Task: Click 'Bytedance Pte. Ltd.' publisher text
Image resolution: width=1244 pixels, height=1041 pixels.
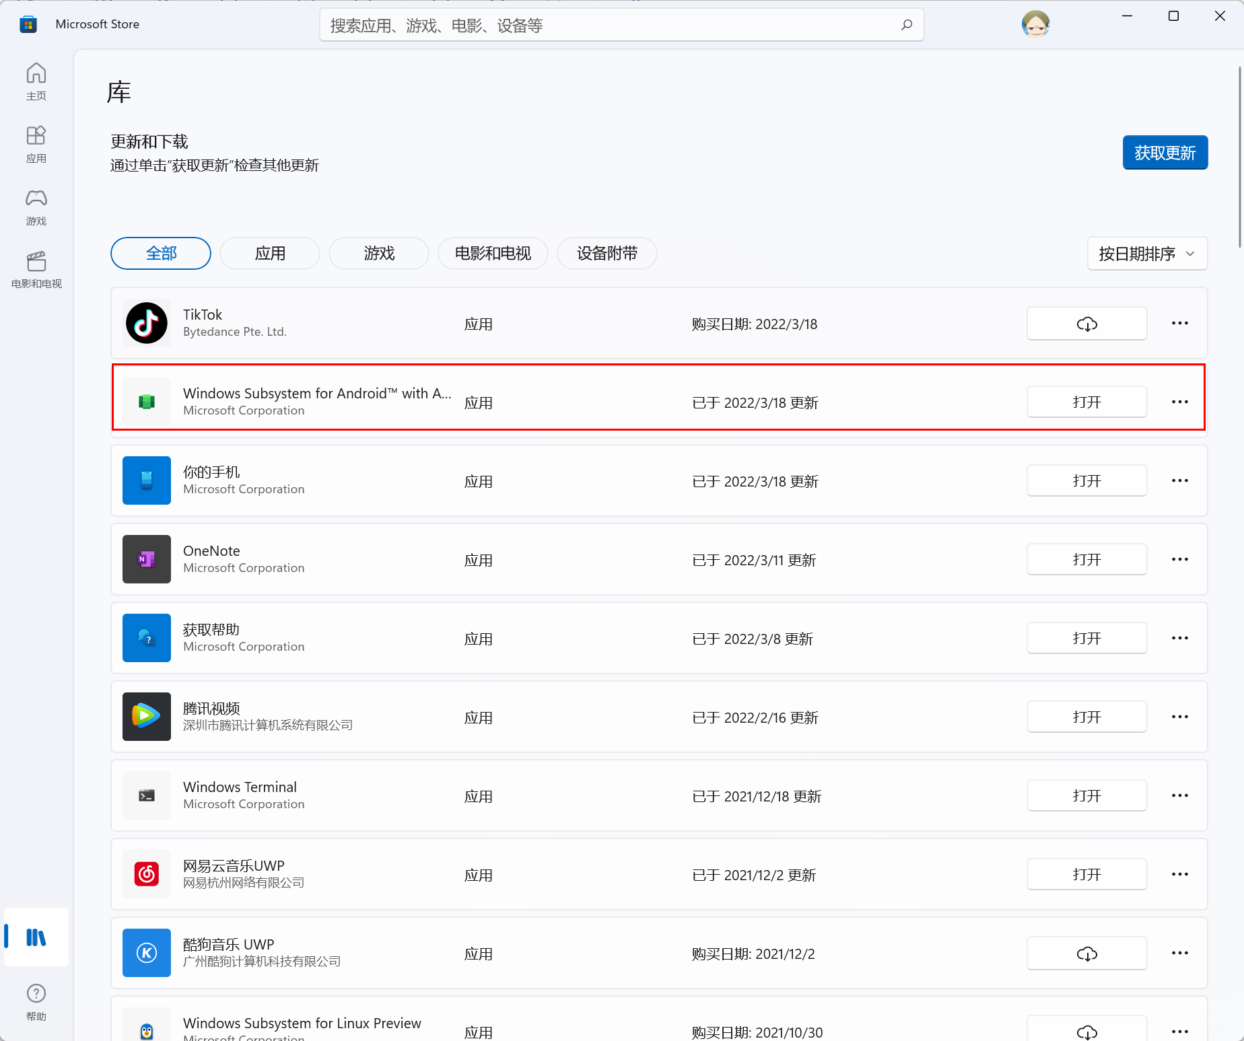Action: pos(235,332)
